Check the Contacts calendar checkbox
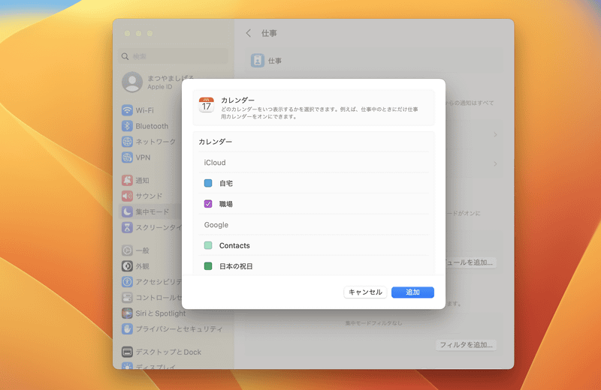Screen dimensions: 601x390 [208, 245]
